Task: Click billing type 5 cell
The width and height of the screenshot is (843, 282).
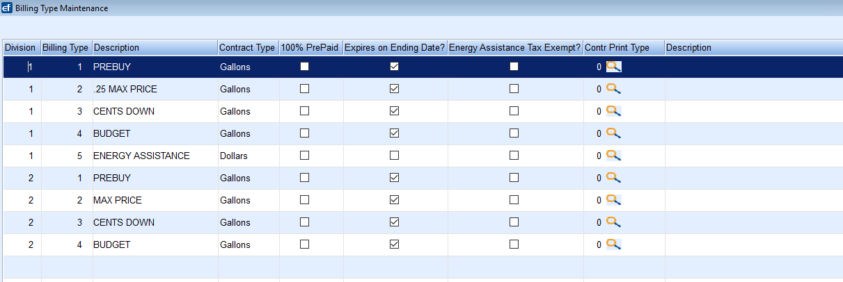Action: (66, 156)
